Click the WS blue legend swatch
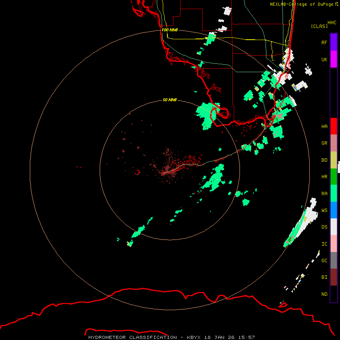 334,210
